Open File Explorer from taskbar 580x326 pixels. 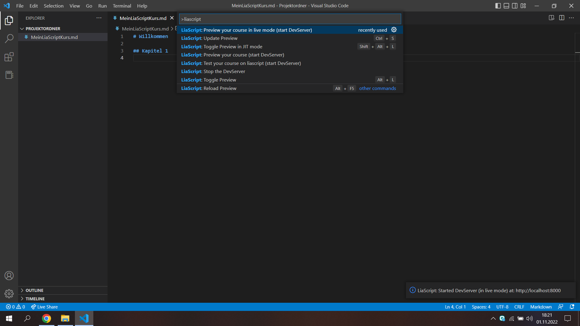tap(65, 318)
